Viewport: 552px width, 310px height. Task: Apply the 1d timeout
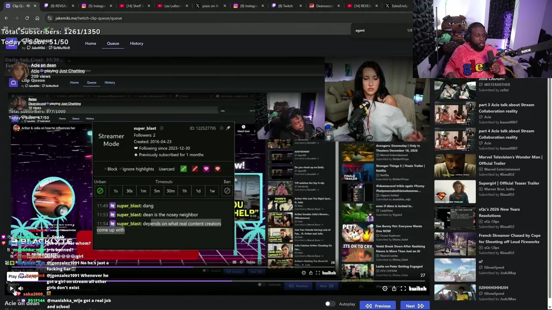tap(198, 191)
